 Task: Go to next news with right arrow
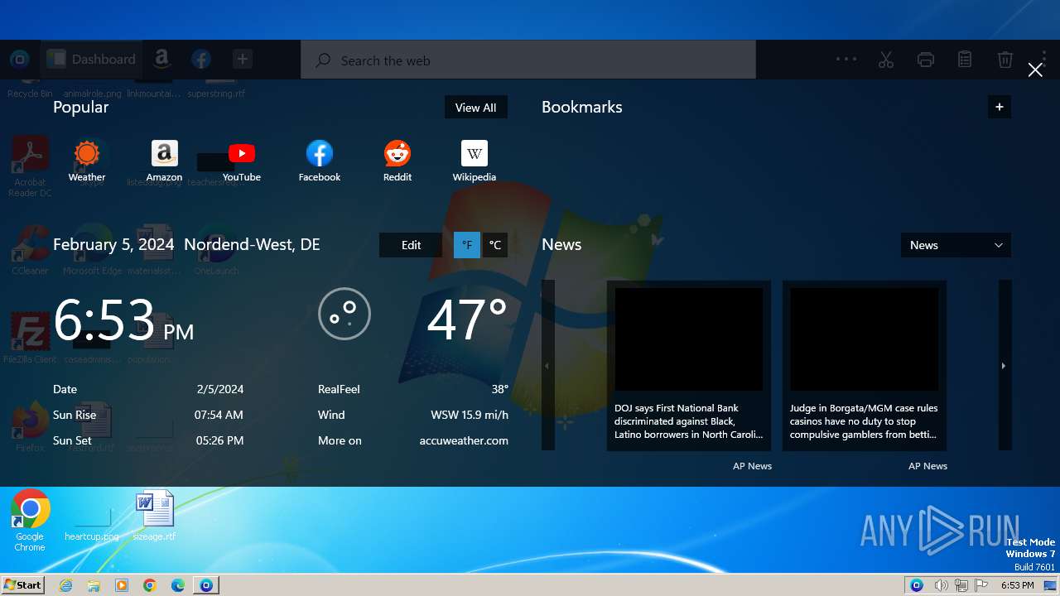[1005, 365]
